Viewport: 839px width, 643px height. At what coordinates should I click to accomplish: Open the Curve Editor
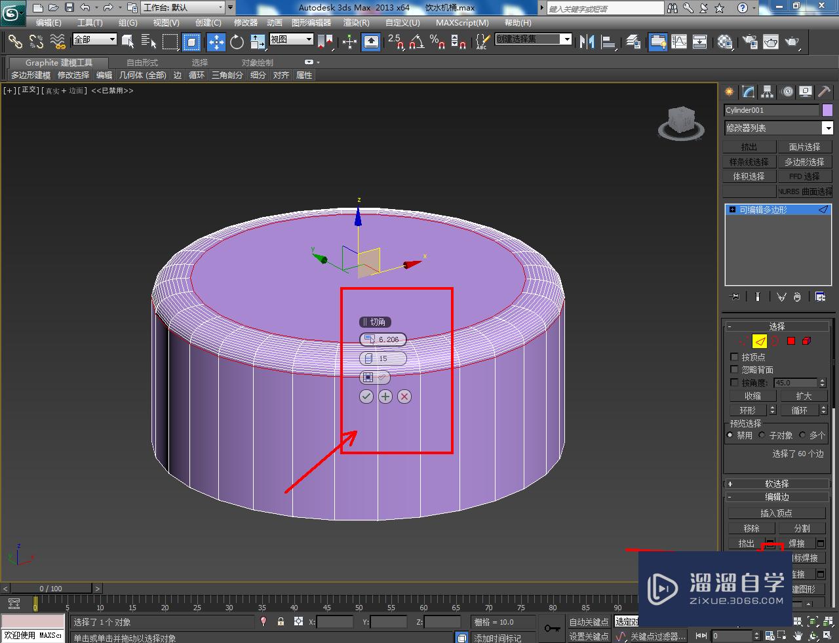pos(679,42)
